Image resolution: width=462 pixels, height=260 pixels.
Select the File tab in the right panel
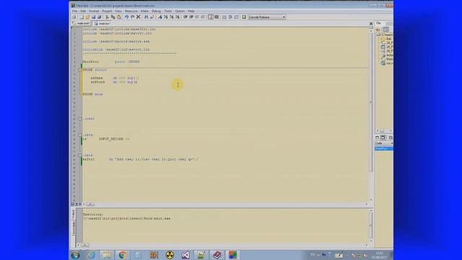pos(378,23)
